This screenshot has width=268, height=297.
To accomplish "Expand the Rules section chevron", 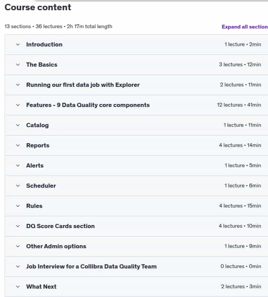I will tap(18, 206).
